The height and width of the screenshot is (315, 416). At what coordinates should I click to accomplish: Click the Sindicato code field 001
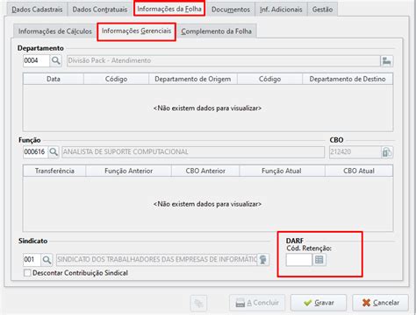click(32, 260)
